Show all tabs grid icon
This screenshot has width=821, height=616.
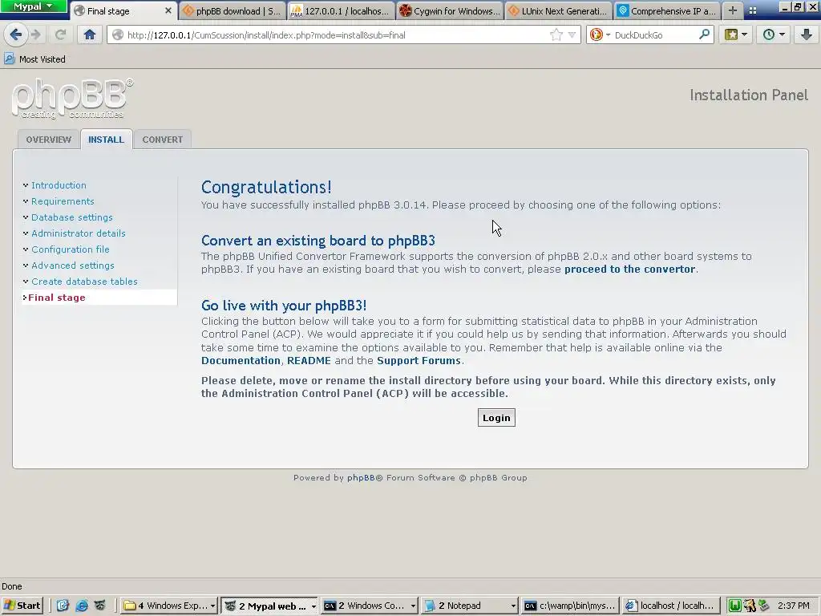[x=752, y=10]
